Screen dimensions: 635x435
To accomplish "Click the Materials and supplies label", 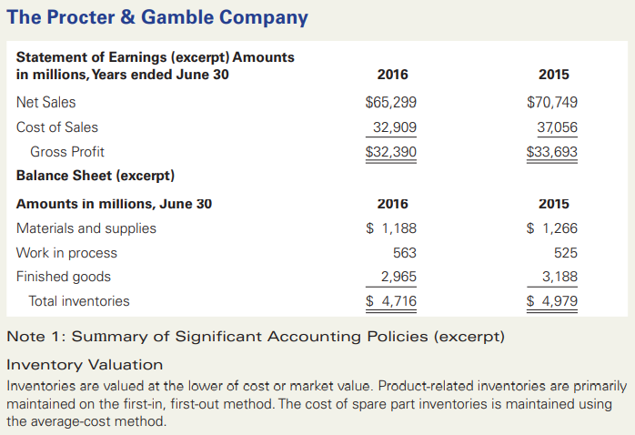I will 86,228.
